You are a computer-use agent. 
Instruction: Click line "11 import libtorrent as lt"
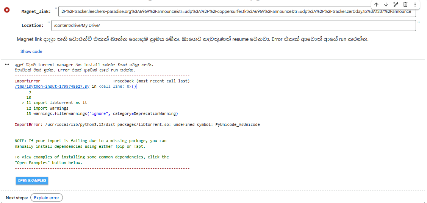tap(57, 103)
